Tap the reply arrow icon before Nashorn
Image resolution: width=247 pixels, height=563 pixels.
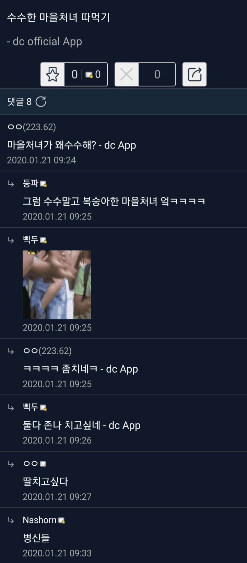pos(11,520)
